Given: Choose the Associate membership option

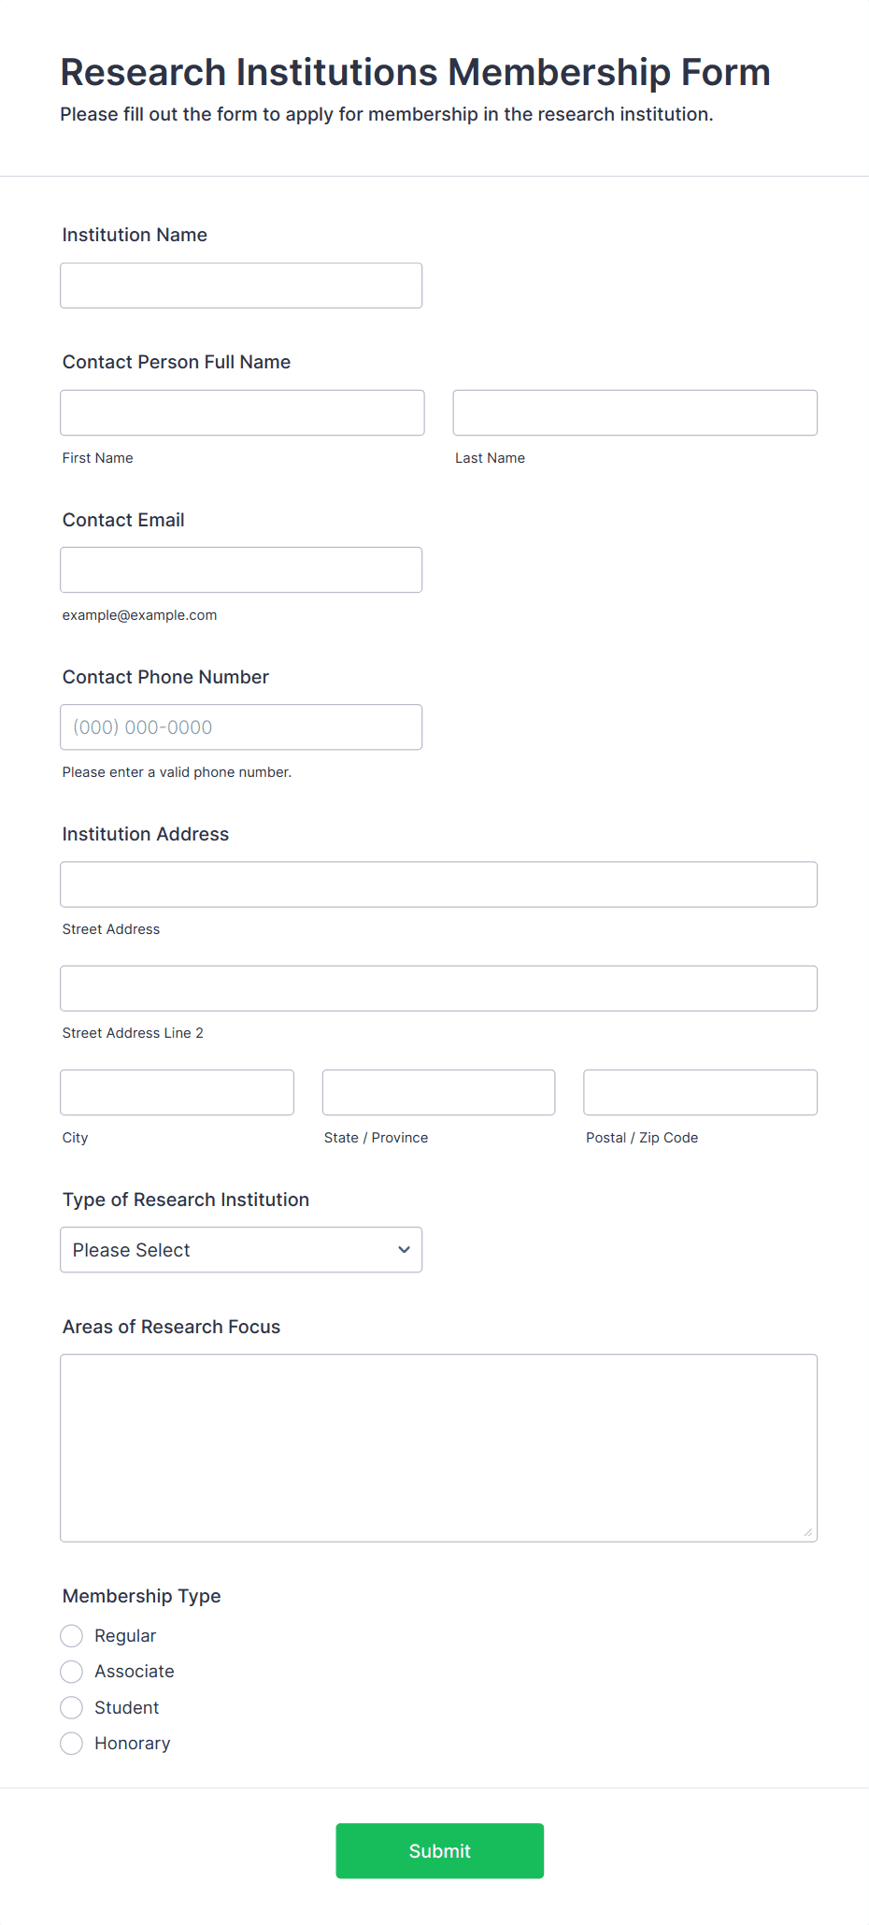Looking at the screenshot, I should [72, 1671].
